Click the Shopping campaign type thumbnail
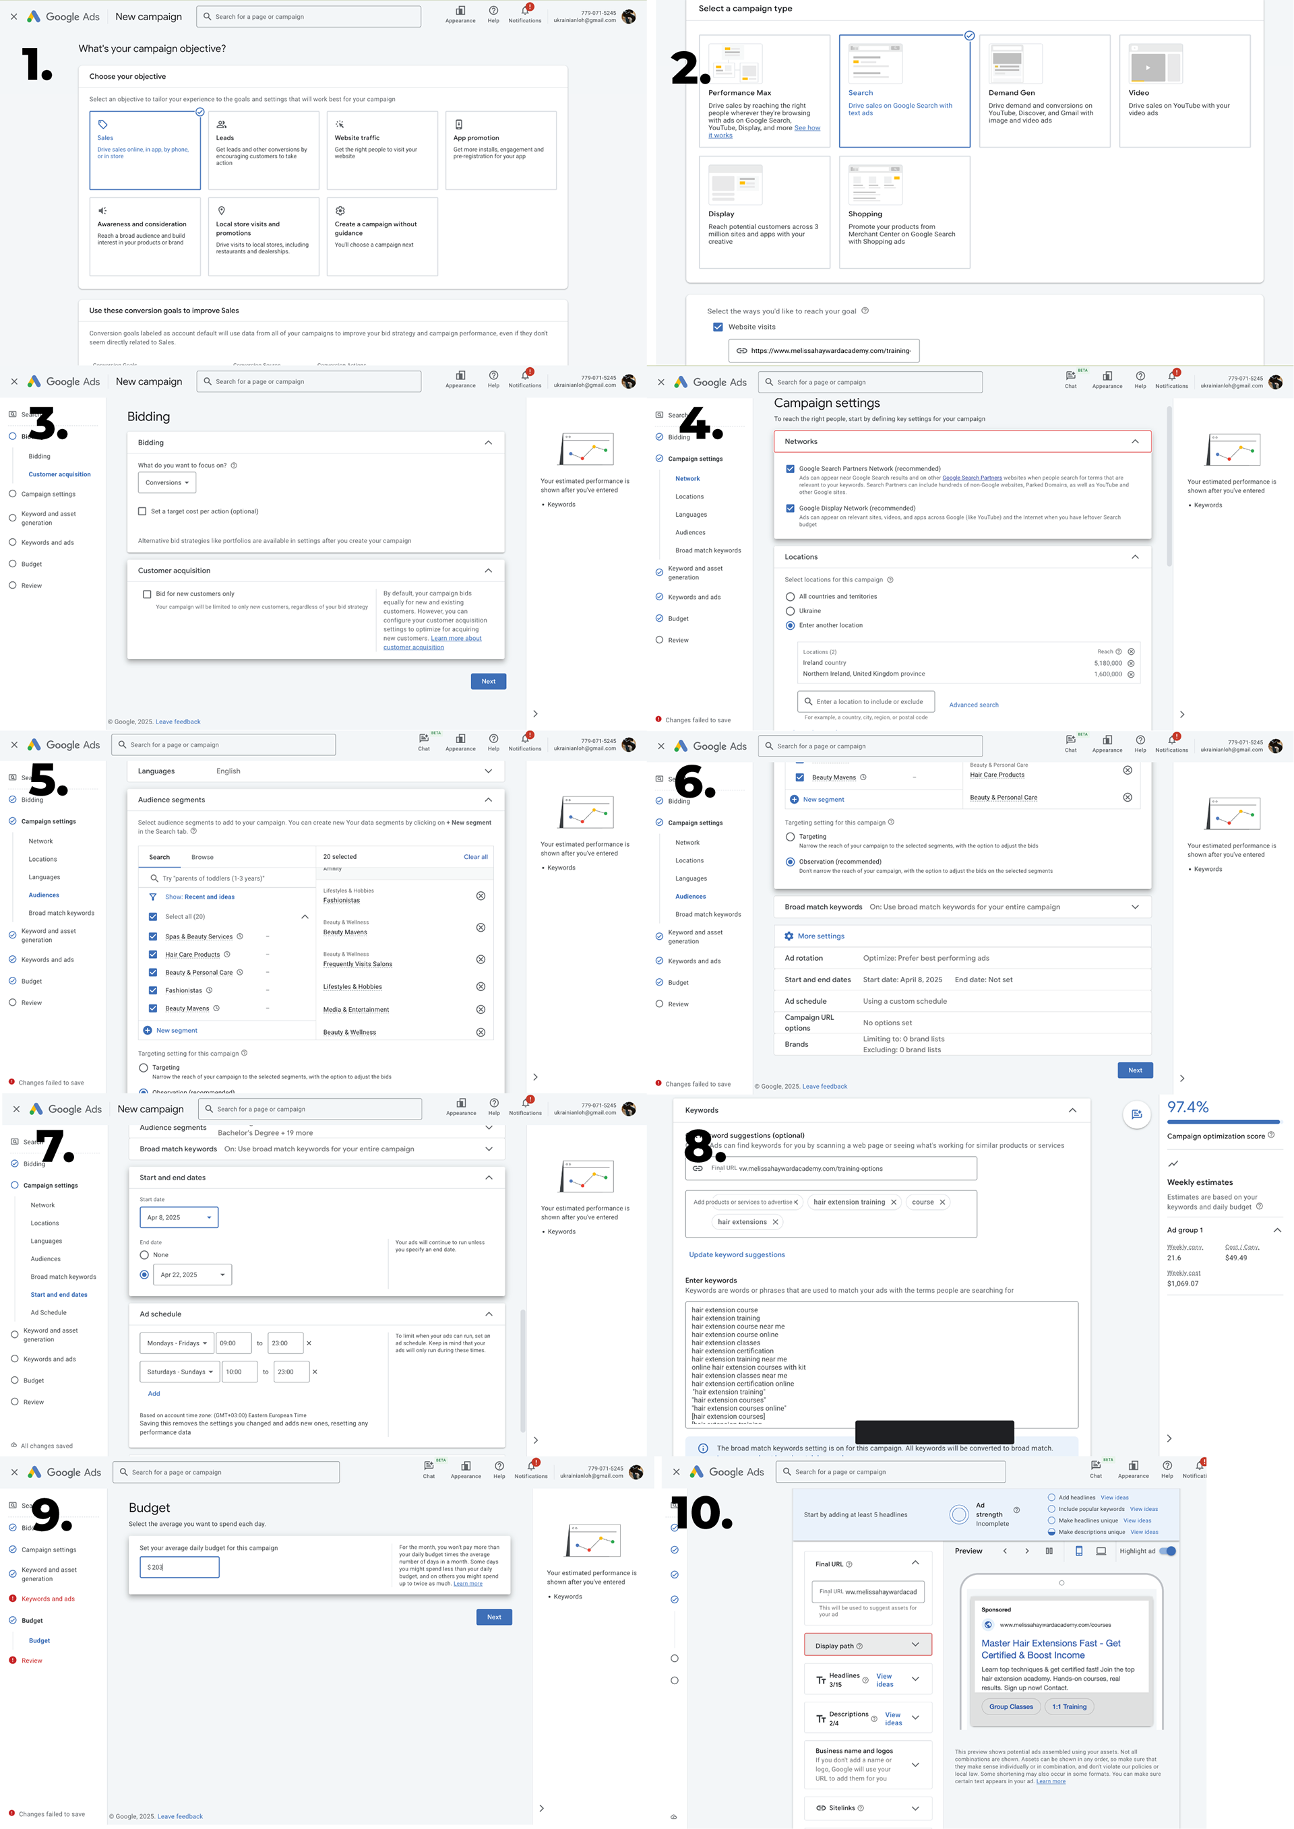This screenshot has height=1829, width=1294. tap(875, 185)
